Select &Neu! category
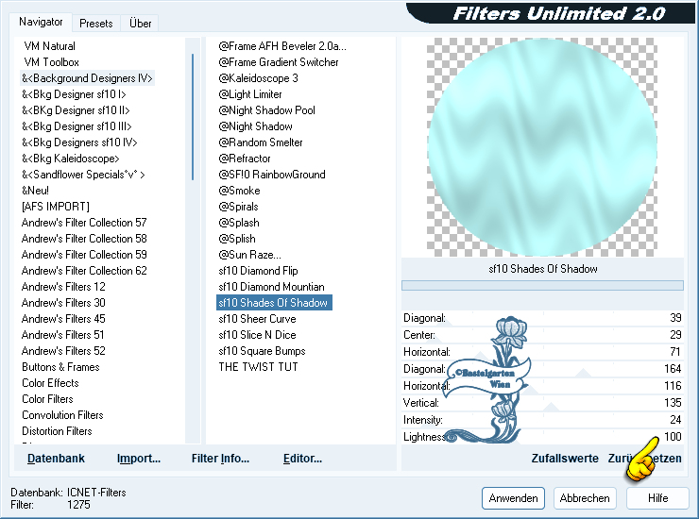 pos(35,191)
